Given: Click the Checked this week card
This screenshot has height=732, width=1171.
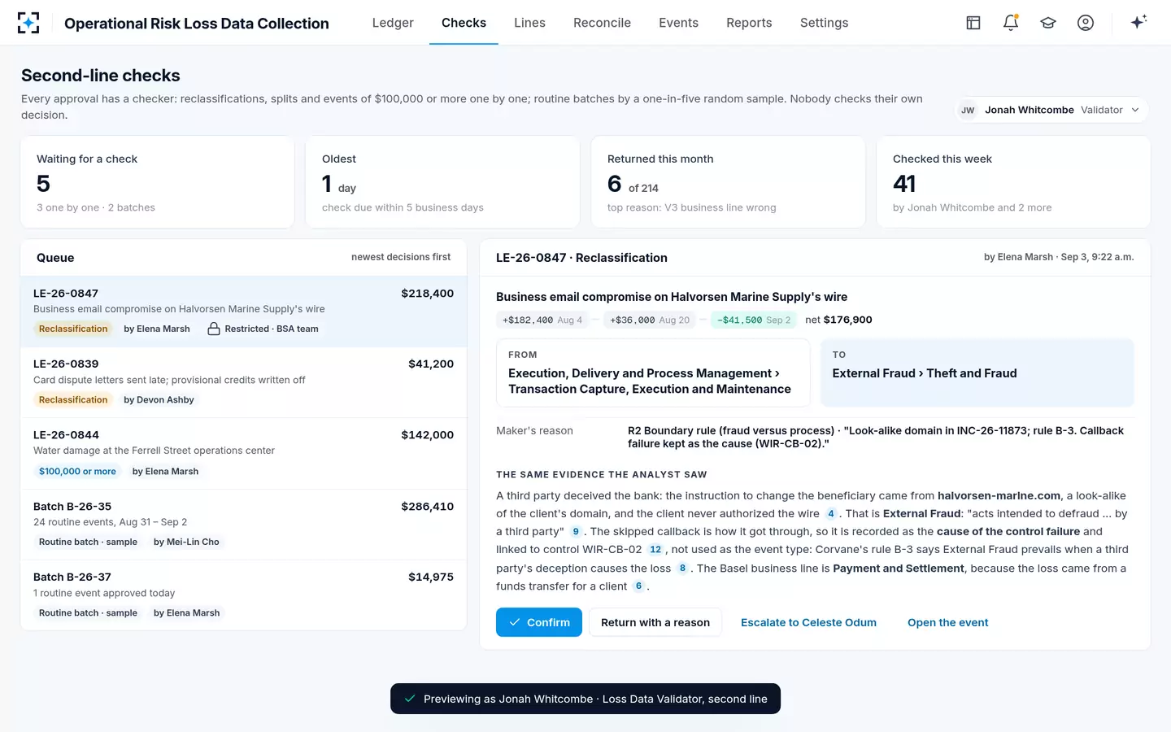Looking at the screenshot, I should pyautogui.click(x=1013, y=182).
